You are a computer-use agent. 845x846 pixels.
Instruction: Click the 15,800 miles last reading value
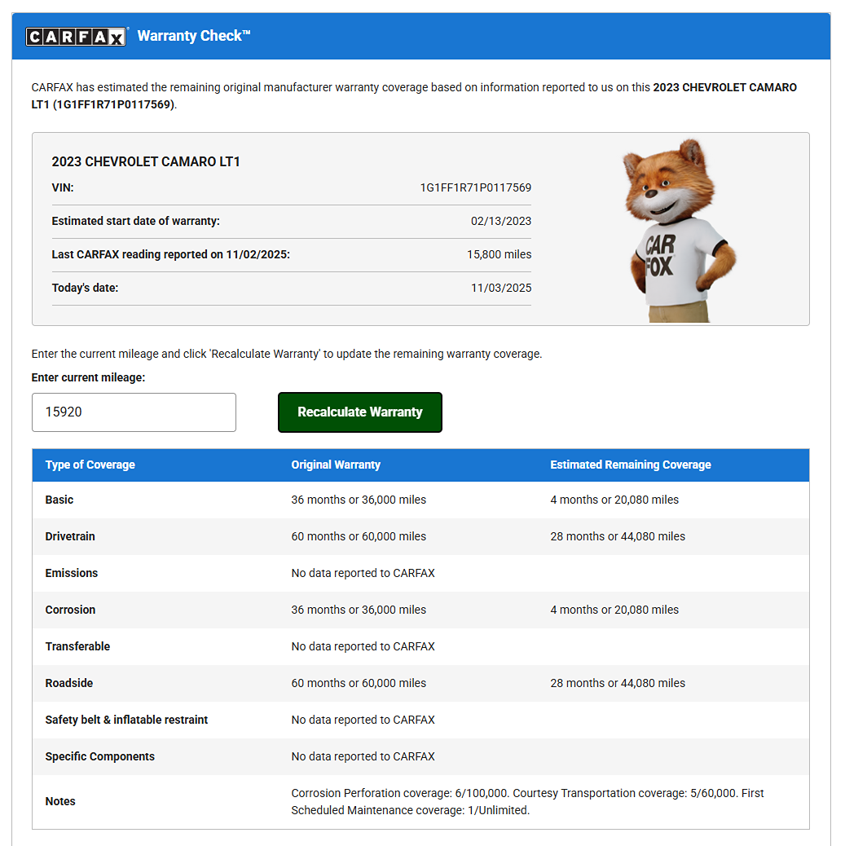click(499, 254)
